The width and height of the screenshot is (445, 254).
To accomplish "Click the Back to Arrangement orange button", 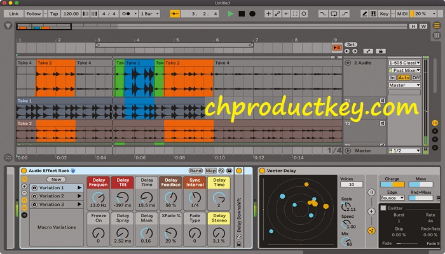I will [337, 48].
